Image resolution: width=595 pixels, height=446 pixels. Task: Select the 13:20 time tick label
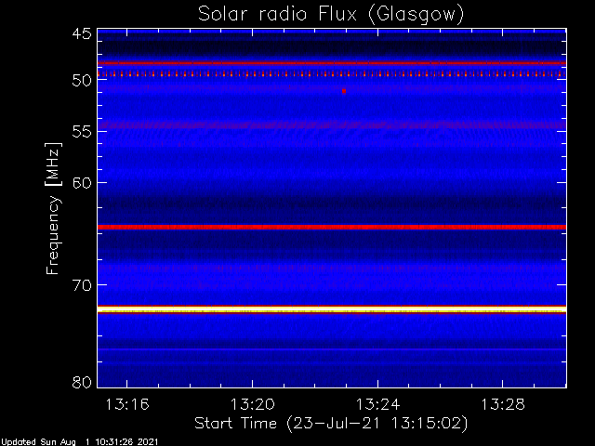251,405
